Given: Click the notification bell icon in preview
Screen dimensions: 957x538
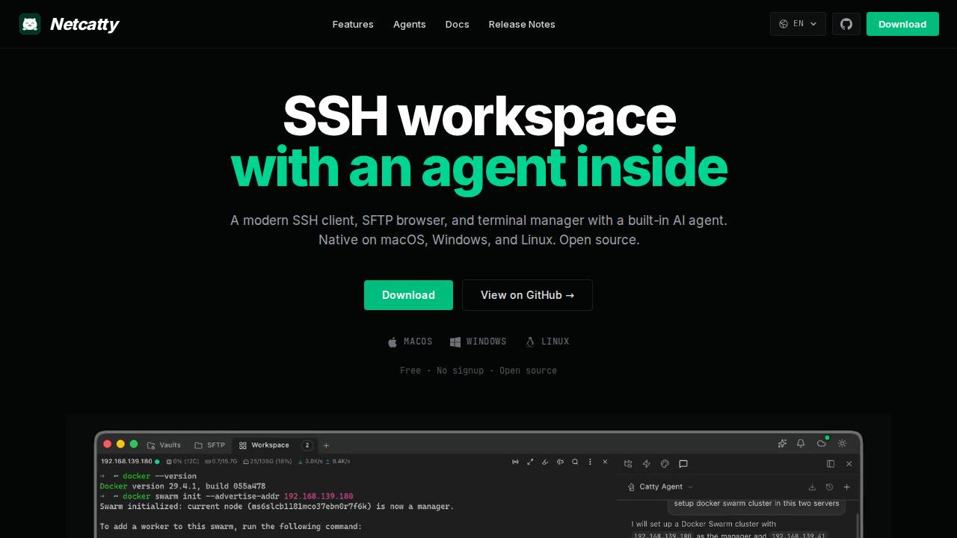Looking at the screenshot, I should point(801,443).
